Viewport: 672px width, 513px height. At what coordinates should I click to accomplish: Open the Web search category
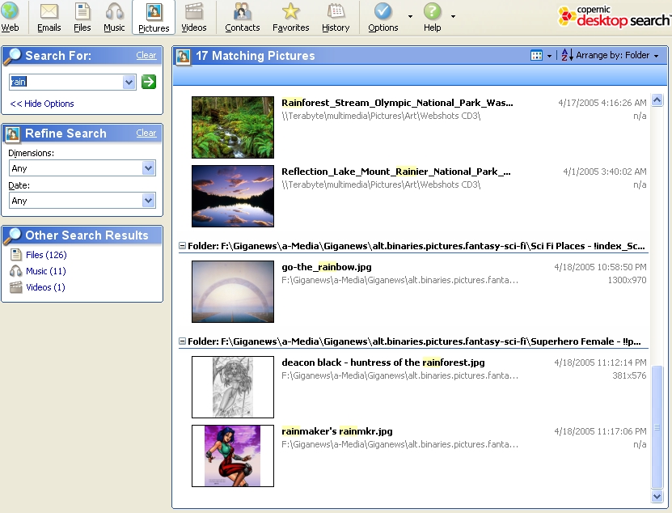10,17
